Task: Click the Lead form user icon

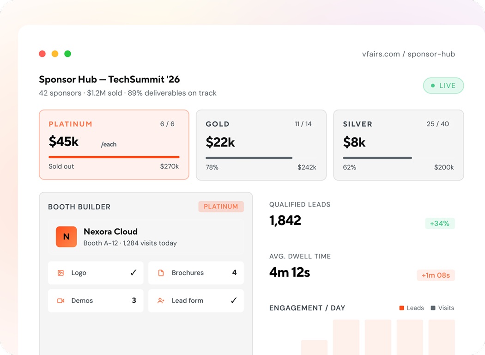Action: point(161,300)
